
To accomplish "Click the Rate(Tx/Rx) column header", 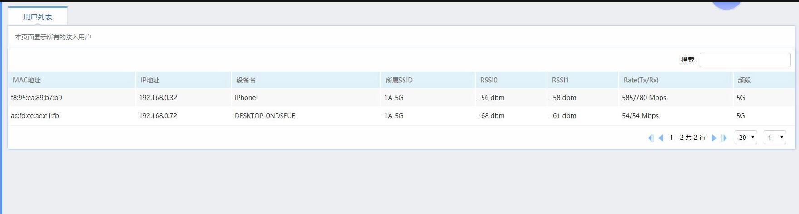I will (641, 80).
